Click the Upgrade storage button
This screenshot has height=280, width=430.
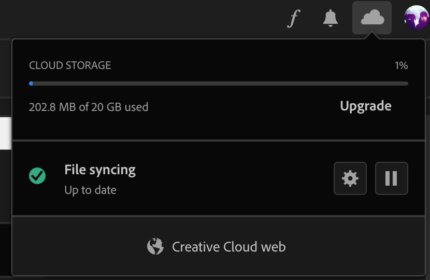(365, 106)
